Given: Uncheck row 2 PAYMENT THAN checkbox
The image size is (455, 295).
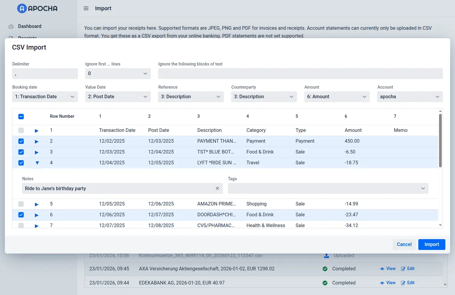Looking at the screenshot, I should click(x=21, y=141).
